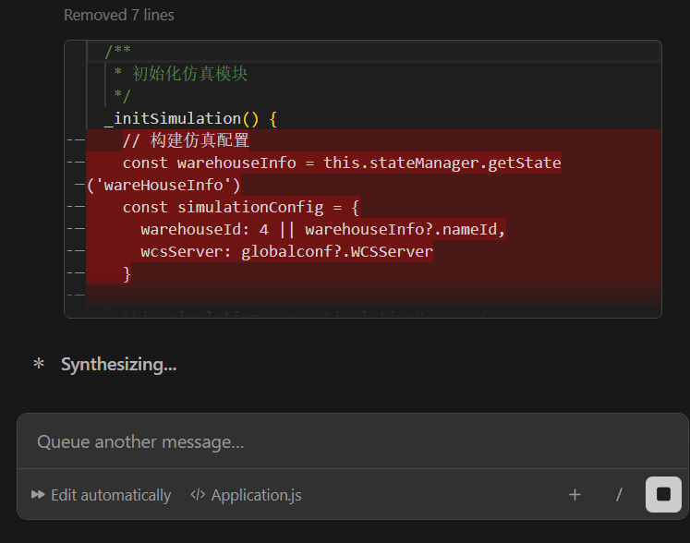Click the removed 构建仿真配置 comment line

click(186, 140)
